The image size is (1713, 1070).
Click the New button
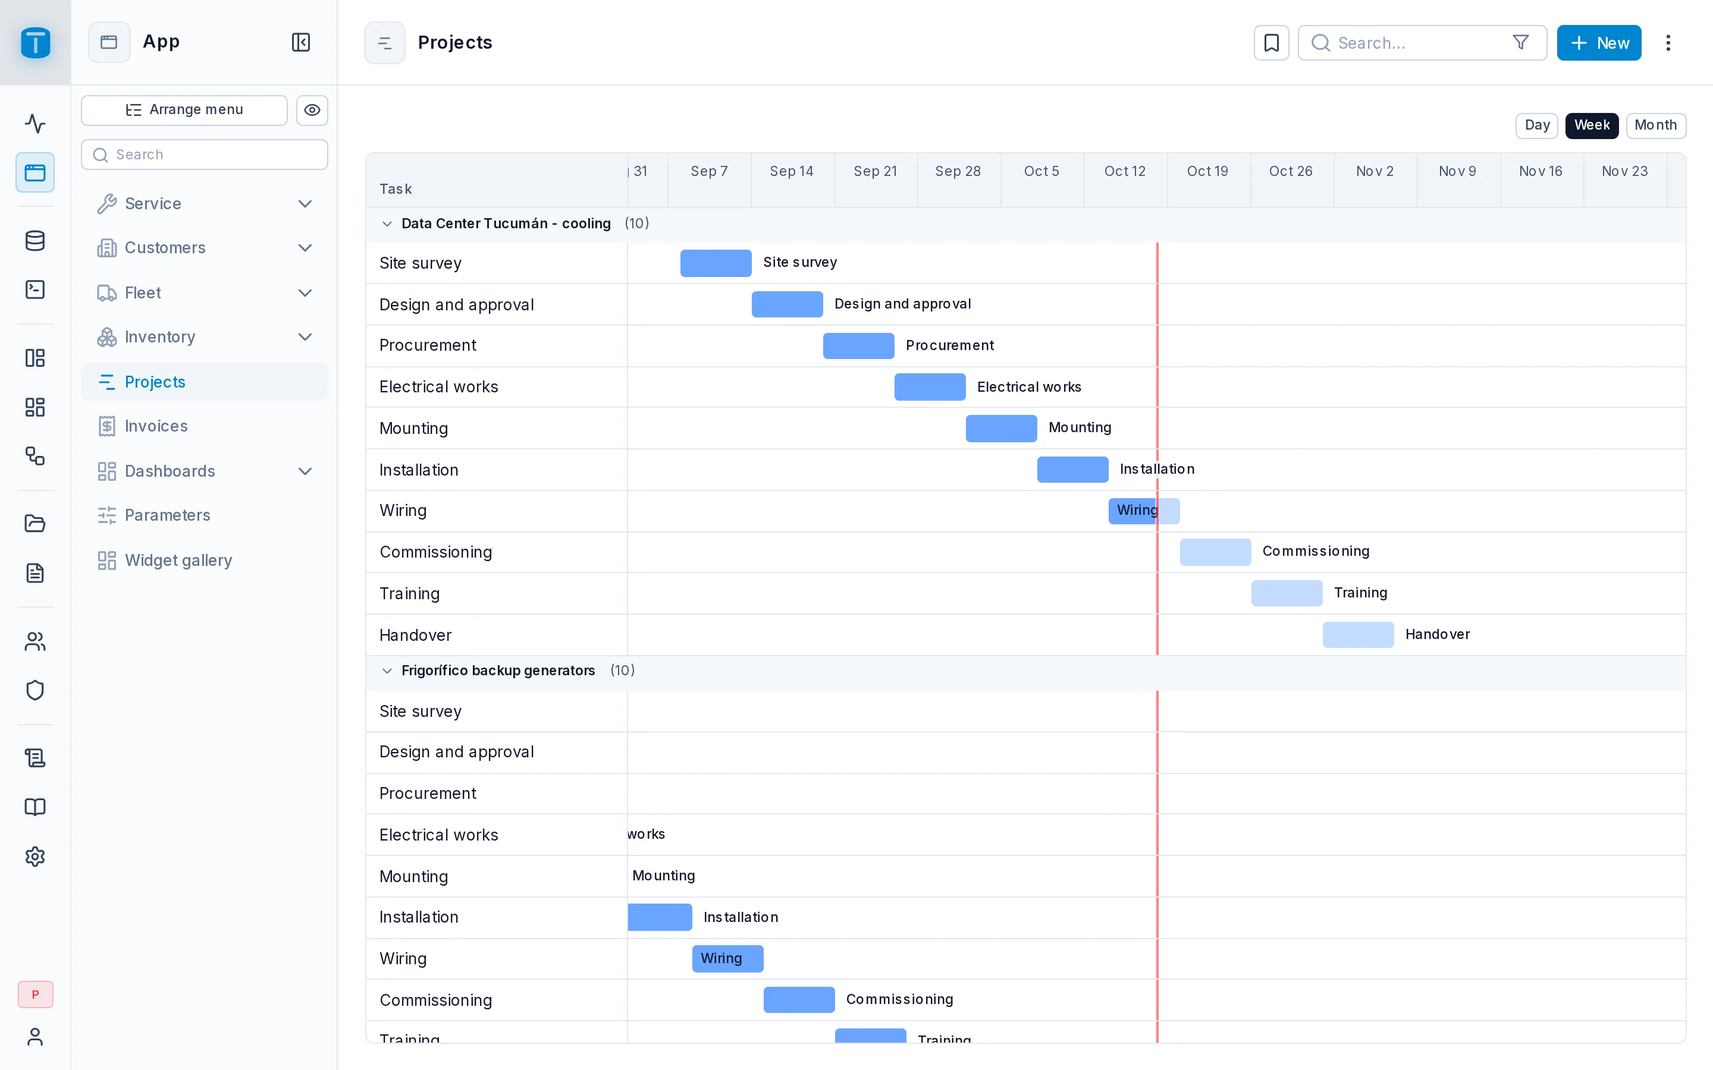(x=1598, y=42)
